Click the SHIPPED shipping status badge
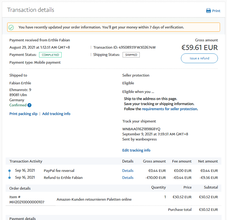Image resolution: width=227 pixels, height=220 pixels. [131, 55]
